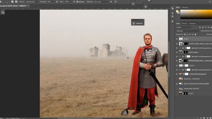Open the Режим Нормальный blend dropdown
The width and height of the screenshot is (212, 119).
(32, 2)
